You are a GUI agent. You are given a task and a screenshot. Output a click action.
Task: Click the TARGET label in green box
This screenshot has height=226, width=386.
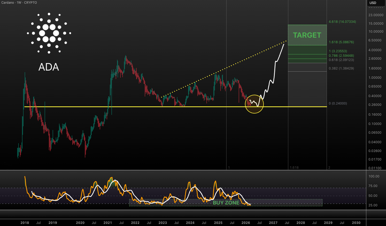tap(307, 35)
